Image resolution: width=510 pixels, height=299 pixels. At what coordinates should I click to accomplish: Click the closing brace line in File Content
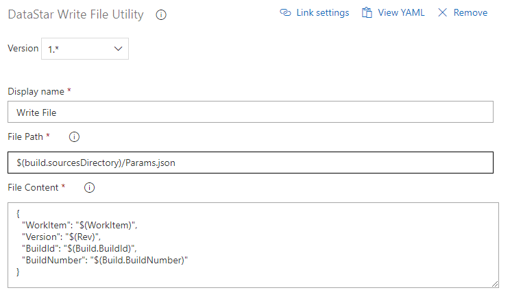pos(19,272)
